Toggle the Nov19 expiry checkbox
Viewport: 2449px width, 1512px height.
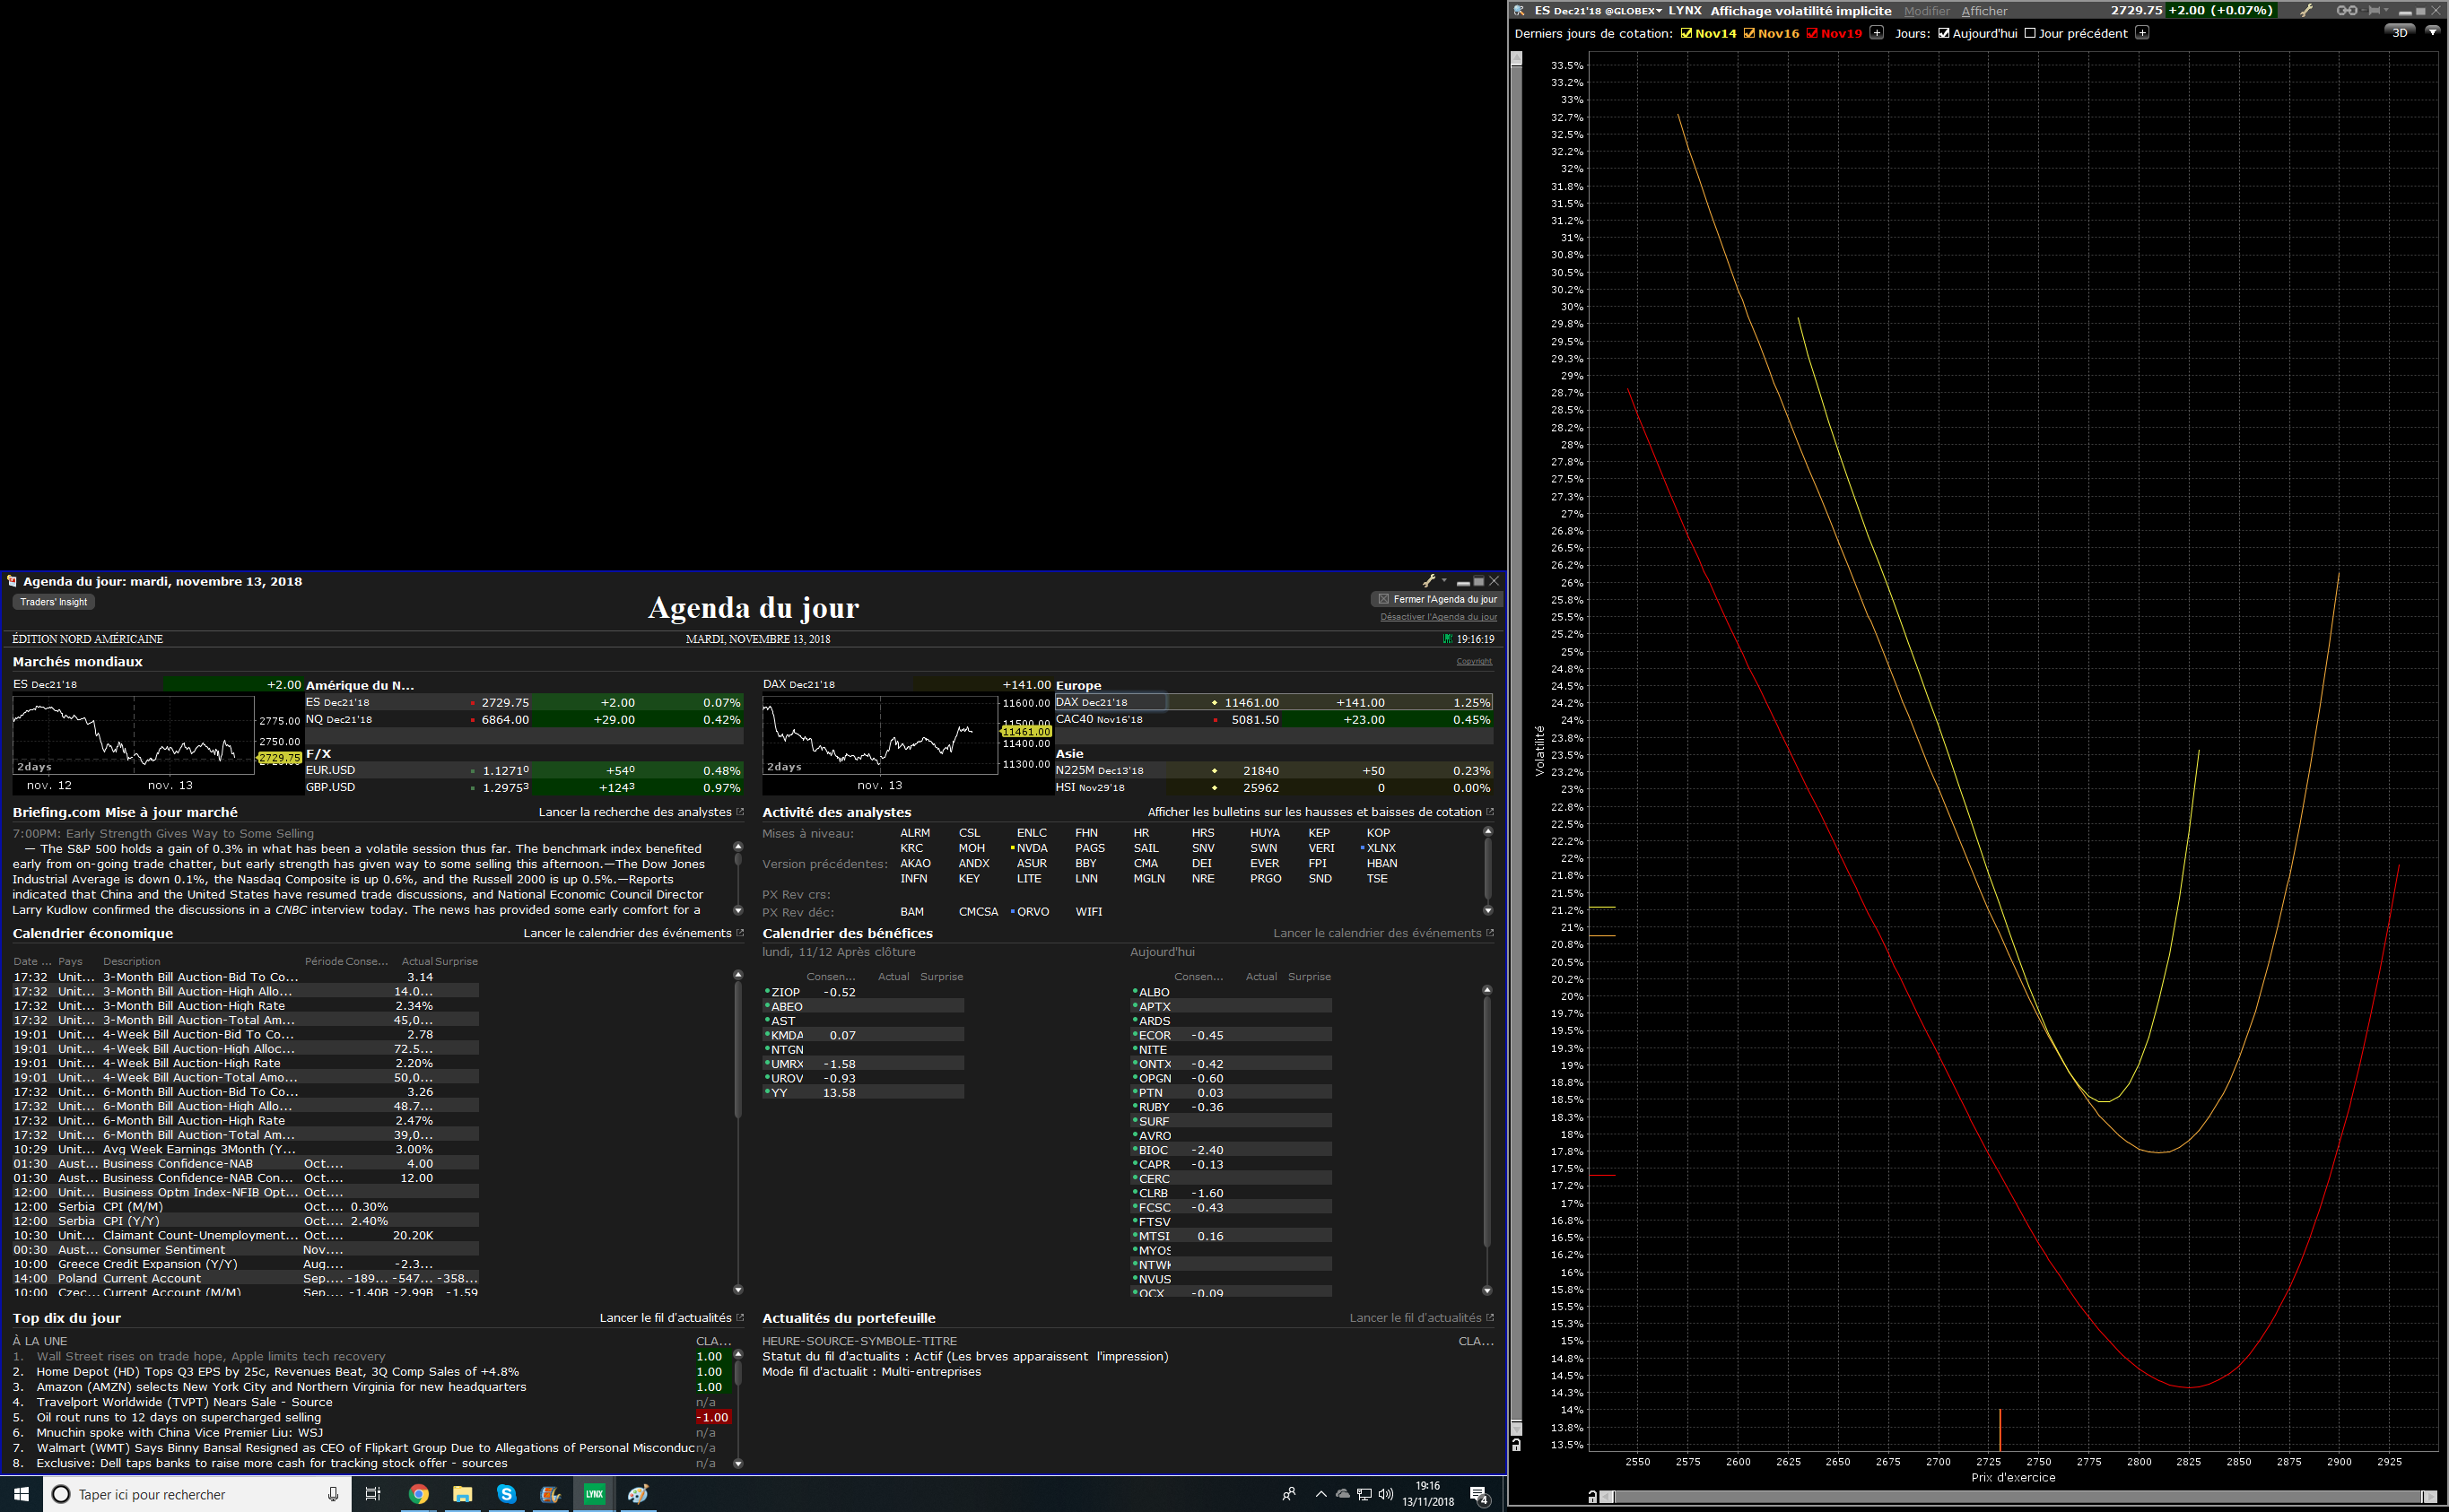[x=1812, y=33]
